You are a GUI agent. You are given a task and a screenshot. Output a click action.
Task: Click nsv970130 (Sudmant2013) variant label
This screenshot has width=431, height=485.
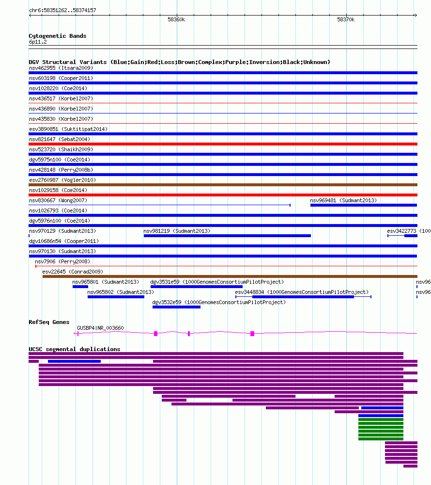pyautogui.click(x=62, y=252)
